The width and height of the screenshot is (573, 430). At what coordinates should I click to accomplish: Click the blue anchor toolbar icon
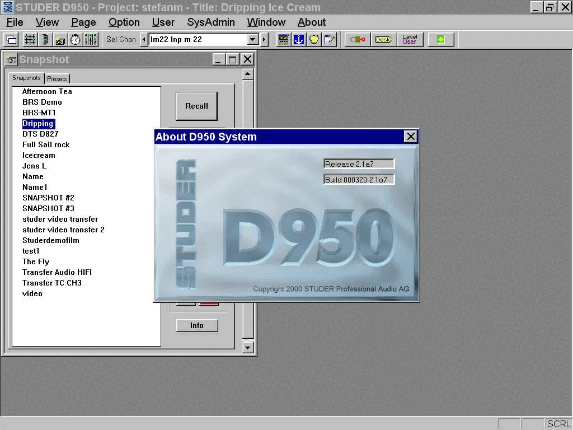[x=299, y=40]
